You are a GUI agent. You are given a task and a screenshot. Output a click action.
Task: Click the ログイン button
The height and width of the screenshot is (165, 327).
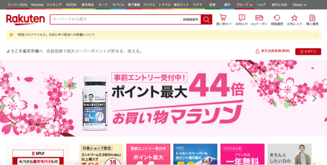tap(308, 51)
